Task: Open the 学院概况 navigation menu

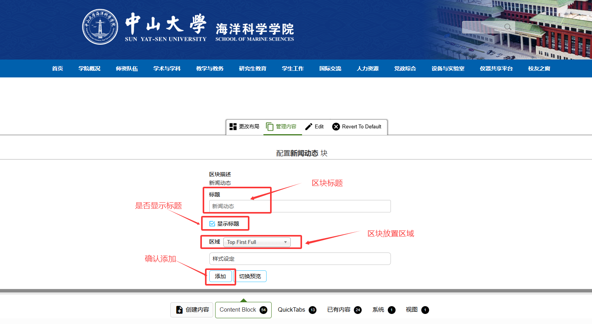Action: [x=89, y=68]
